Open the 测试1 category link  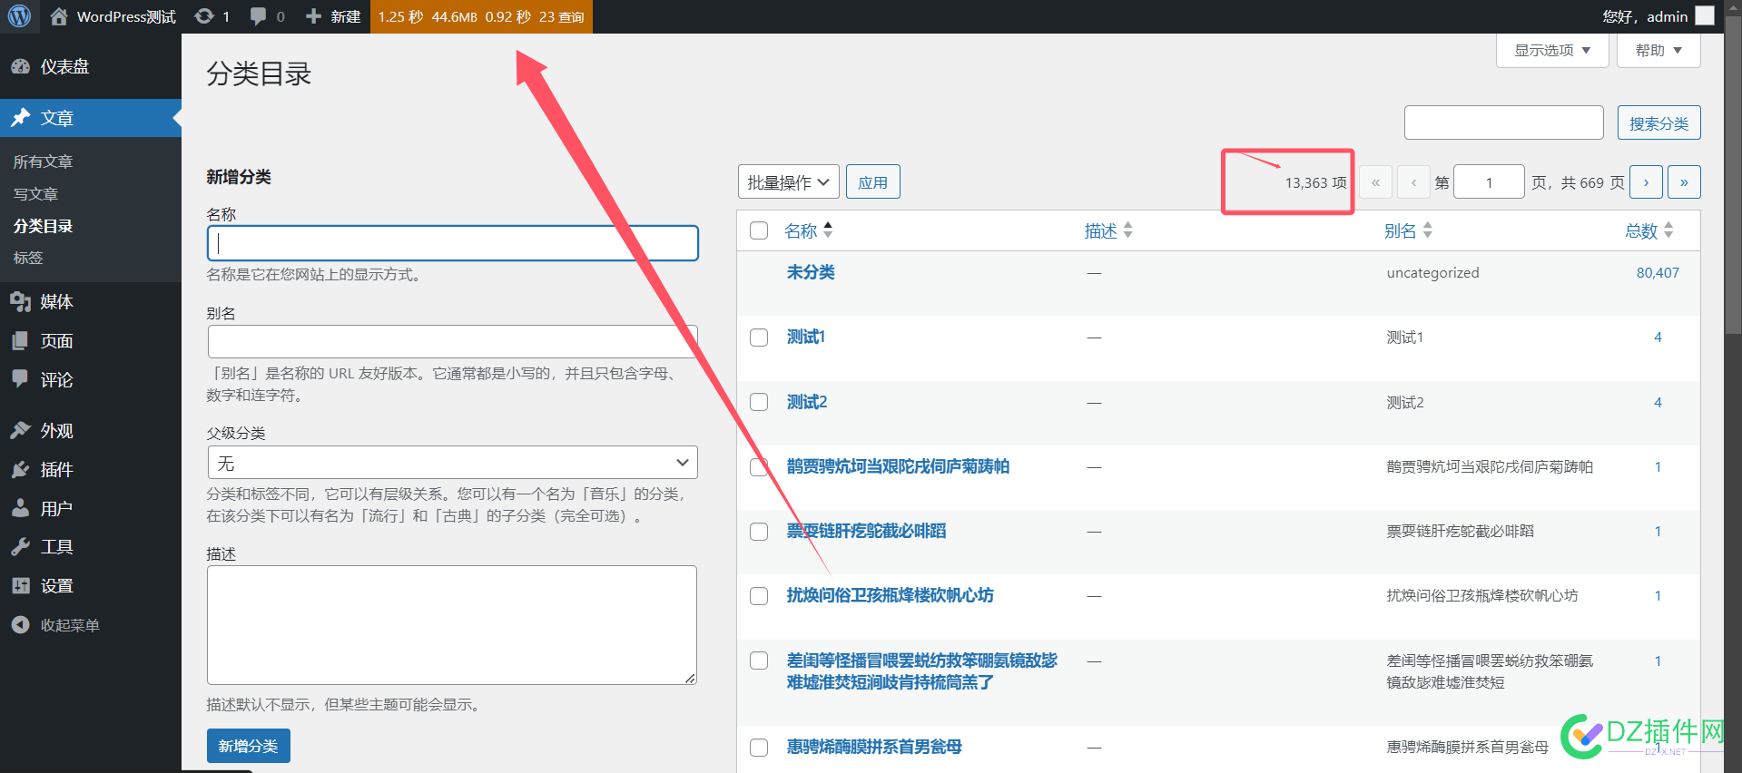pos(806,337)
